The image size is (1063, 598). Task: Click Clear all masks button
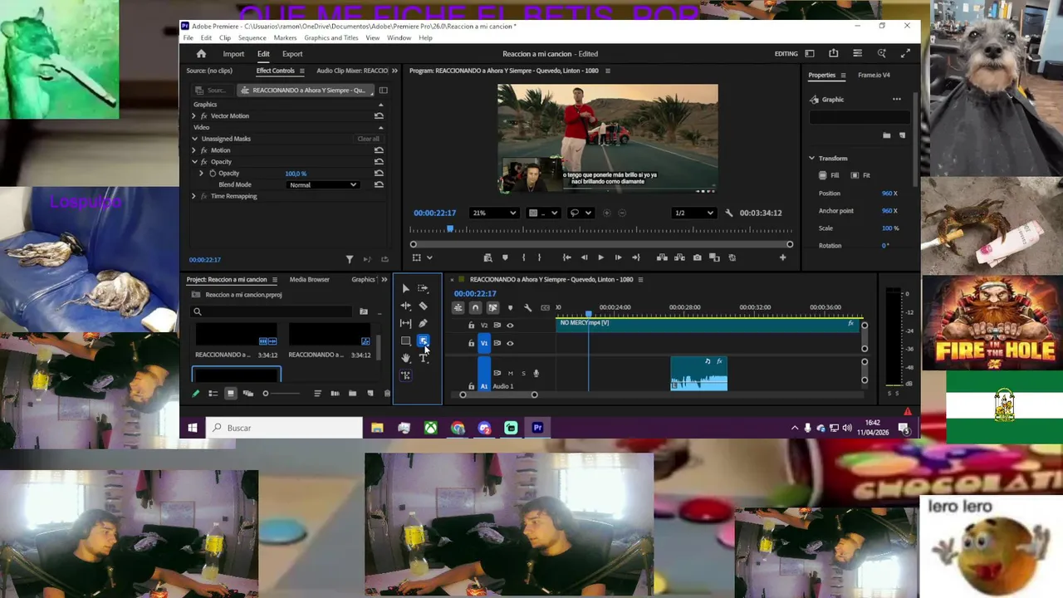coord(368,139)
